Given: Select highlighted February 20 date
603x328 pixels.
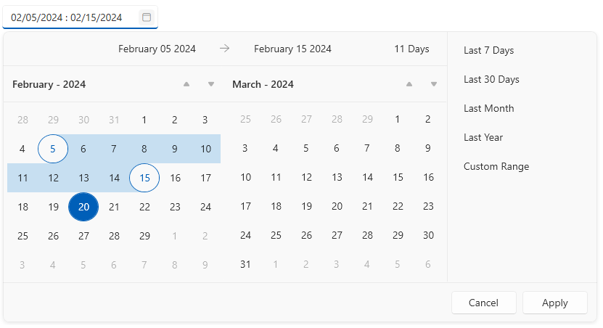Looking at the screenshot, I should [x=83, y=207].
